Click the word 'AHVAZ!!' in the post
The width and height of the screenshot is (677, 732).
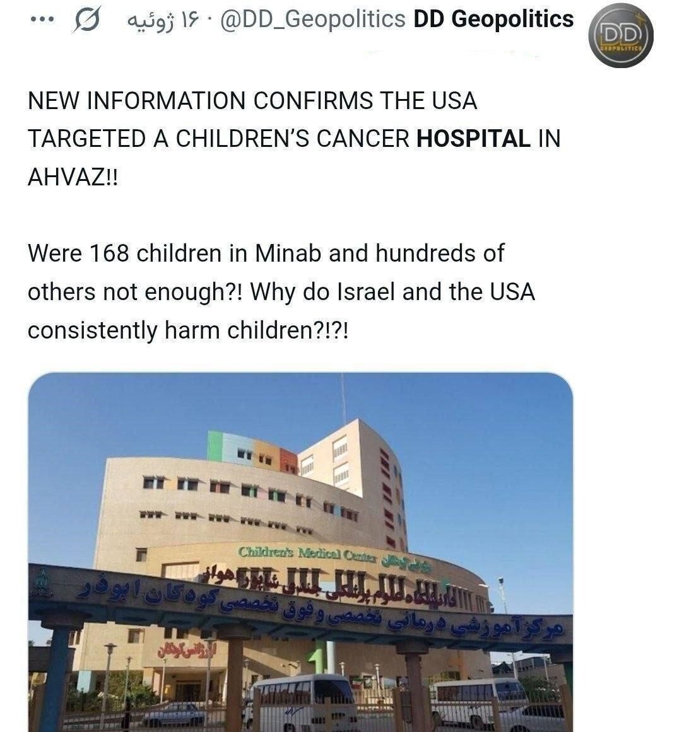[x=73, y=177]
